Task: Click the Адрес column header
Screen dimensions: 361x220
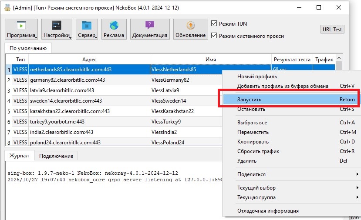Action: (x=89, y=59)
